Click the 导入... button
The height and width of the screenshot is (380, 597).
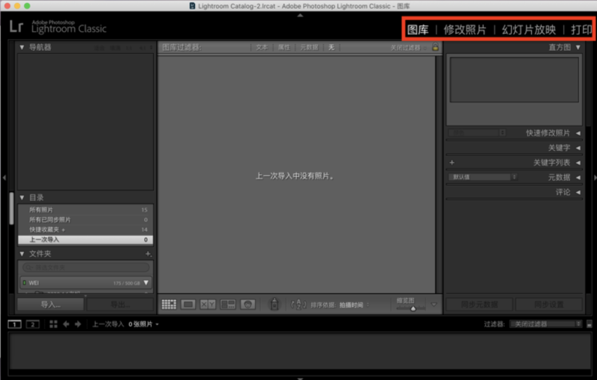pyautogui.click(x=50, y=304)
